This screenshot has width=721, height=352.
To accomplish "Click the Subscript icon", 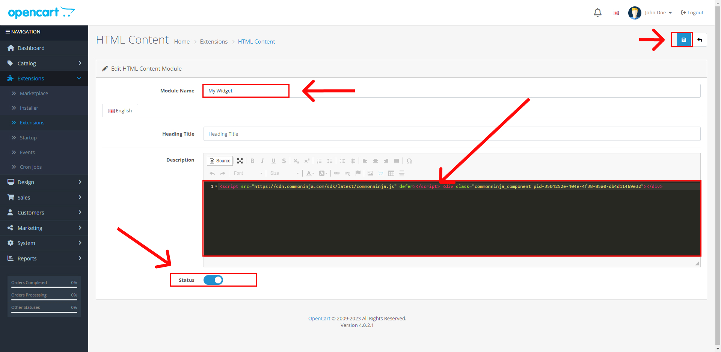I will (296, 161).
